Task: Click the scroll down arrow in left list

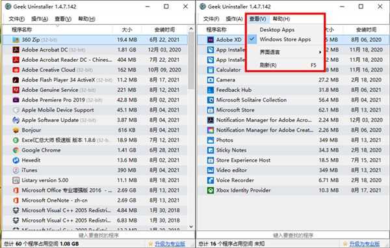Action: (x=191, y=227)
